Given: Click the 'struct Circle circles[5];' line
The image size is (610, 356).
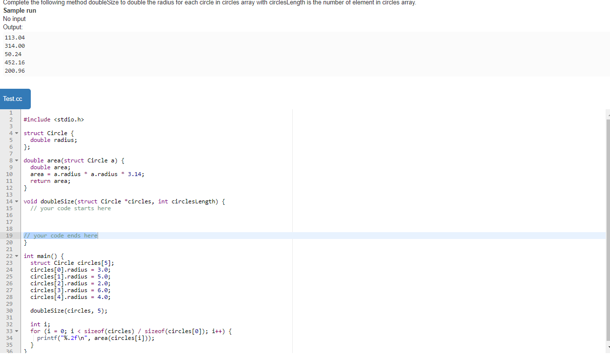Looking at the screenshot, I should 72,263.
